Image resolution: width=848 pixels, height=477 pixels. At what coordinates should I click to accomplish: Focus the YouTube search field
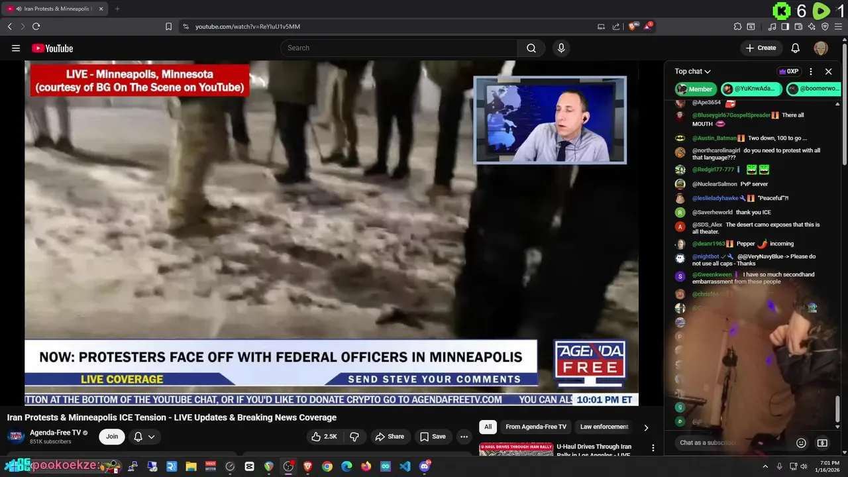(x=399, y=48)
